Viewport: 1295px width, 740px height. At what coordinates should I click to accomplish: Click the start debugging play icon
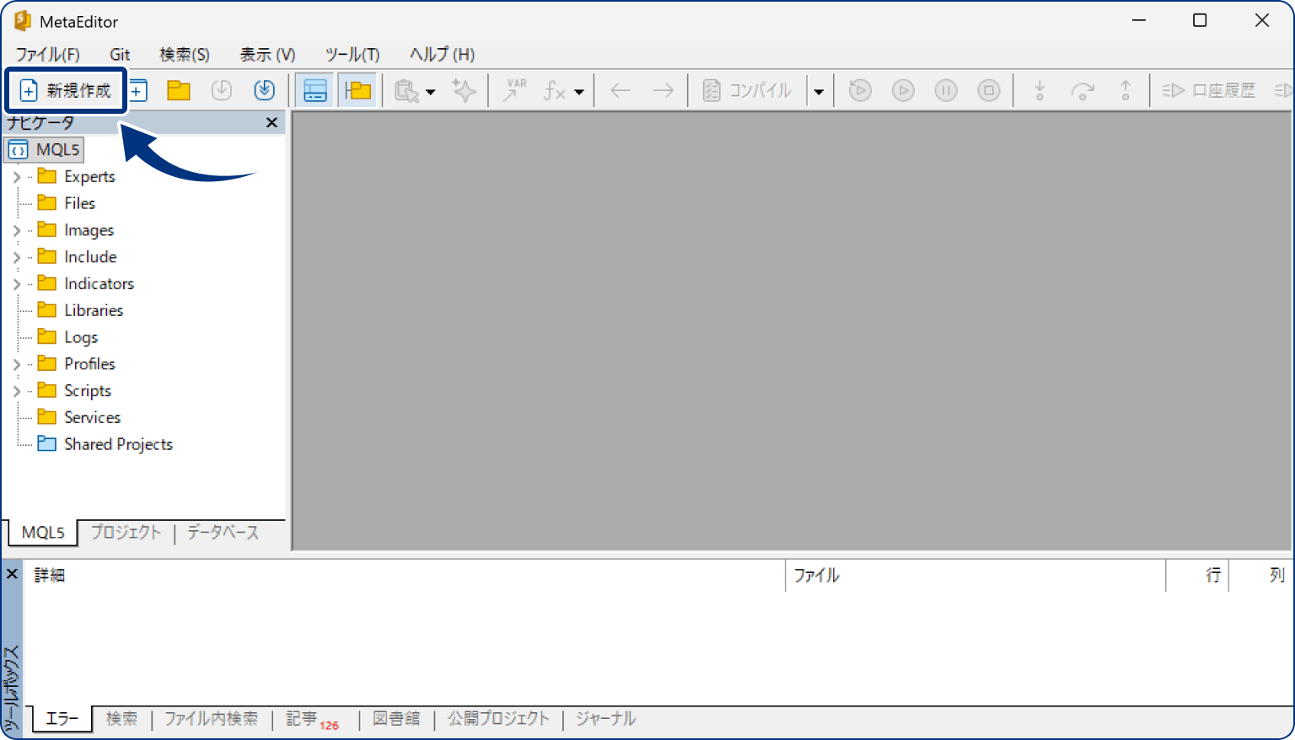903,90
